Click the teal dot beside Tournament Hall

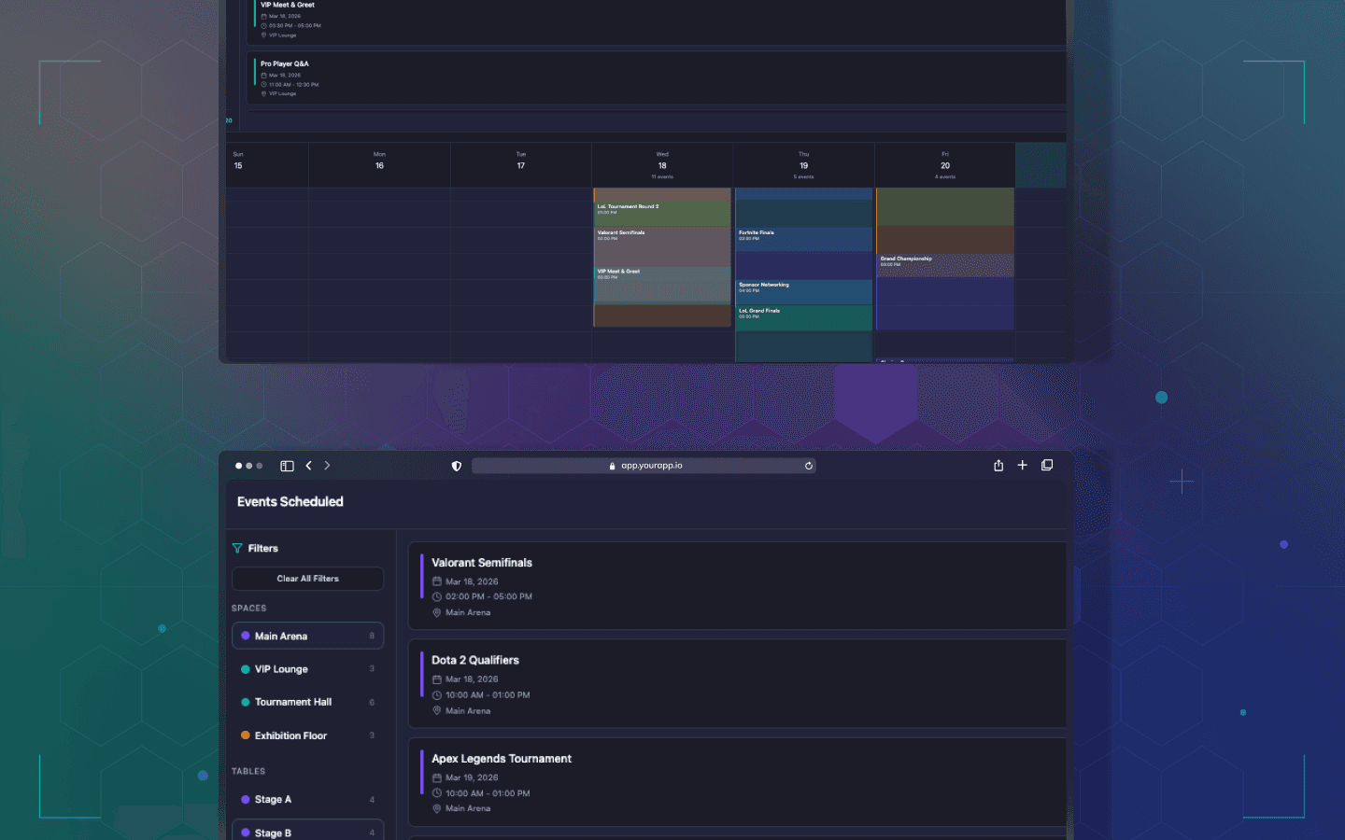(x=246, y=702)
